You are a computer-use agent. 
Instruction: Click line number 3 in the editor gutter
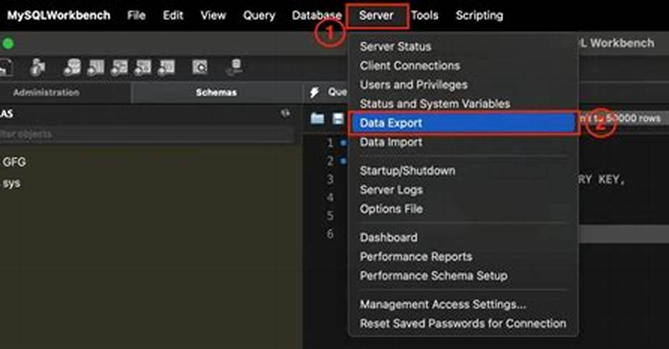coord(330,179)
